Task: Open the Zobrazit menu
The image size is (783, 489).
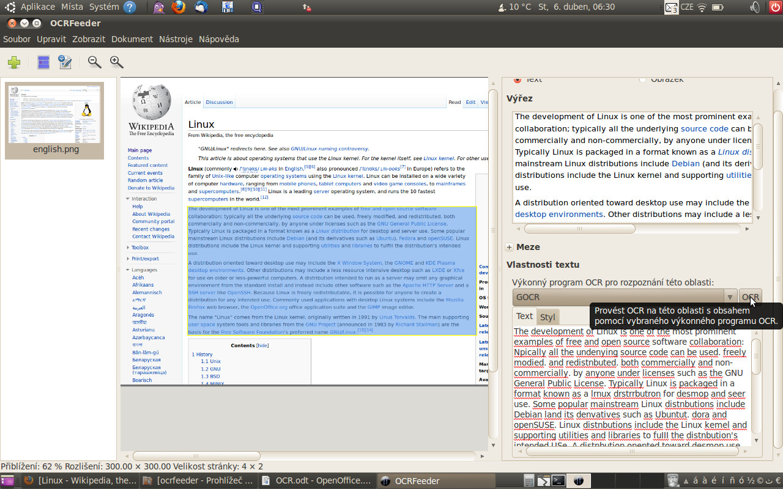Action: coord(89,39)
